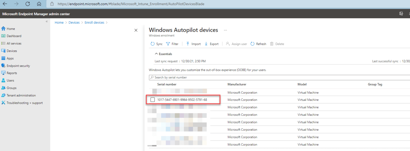Viewport: 410px width, 151px height.
Task: Collapse the sidebar with double chevron
Action: [x=46, y=21]
